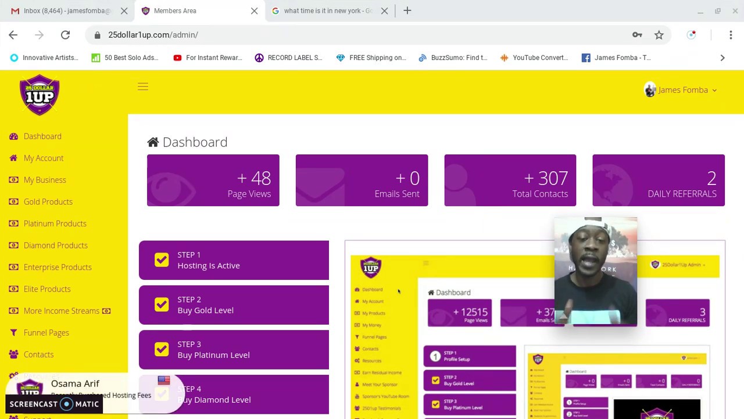
Task: Click the Dashboard palette icon in sidebar
Action: [x=13, y=136]
